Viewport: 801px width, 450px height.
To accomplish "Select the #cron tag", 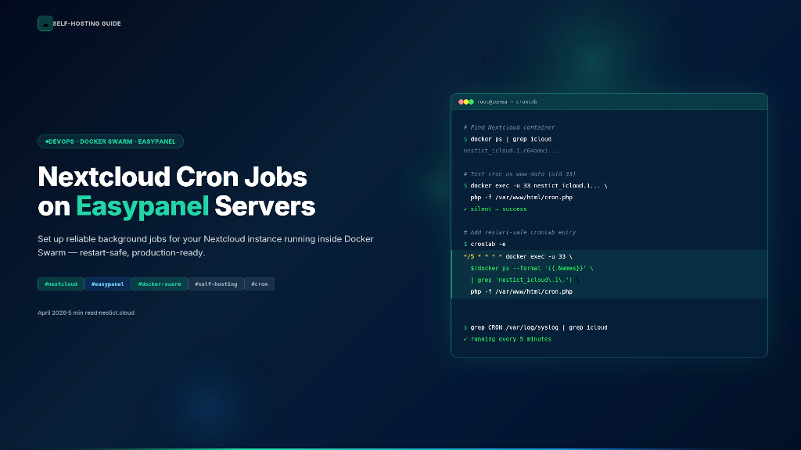I will point(260,284).
